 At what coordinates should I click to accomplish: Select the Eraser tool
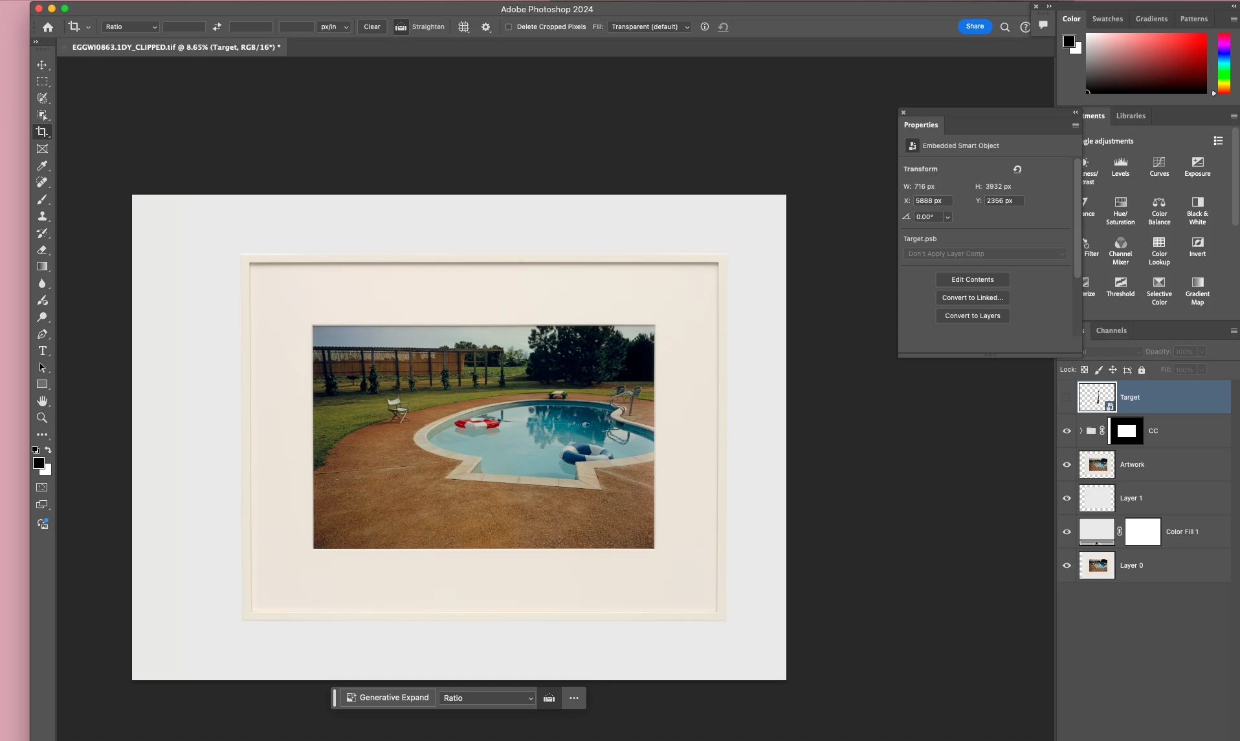point(42,250)
